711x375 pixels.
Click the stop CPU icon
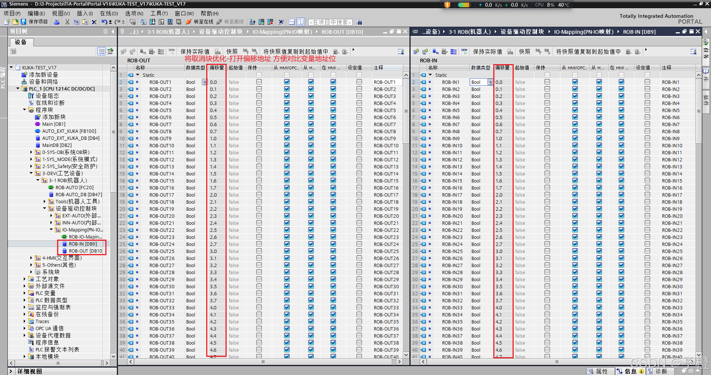(270, 22)
